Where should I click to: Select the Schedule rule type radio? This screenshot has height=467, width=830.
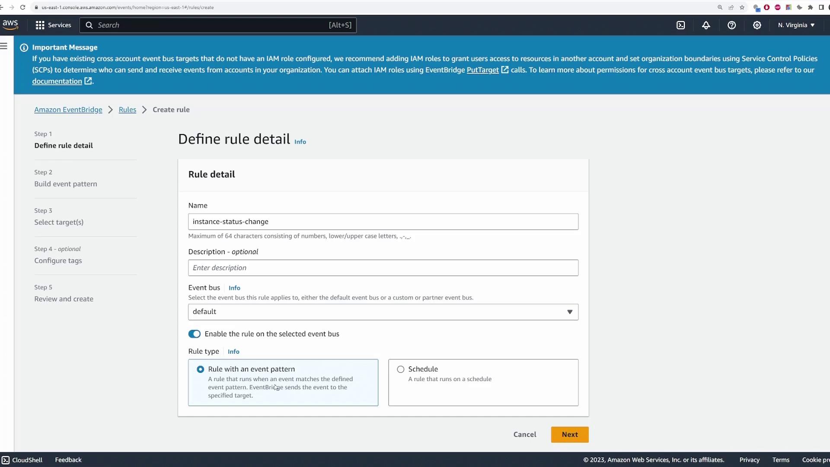401,369
